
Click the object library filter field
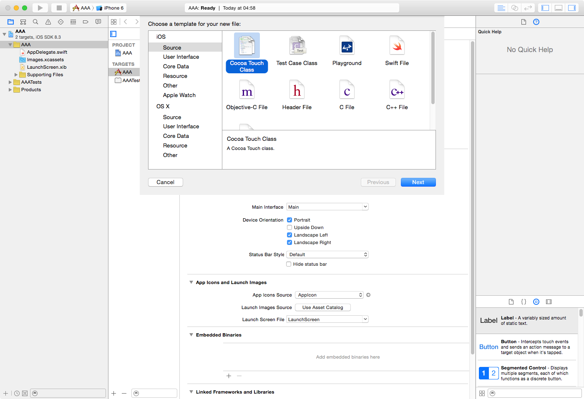[x=535, y=393]
